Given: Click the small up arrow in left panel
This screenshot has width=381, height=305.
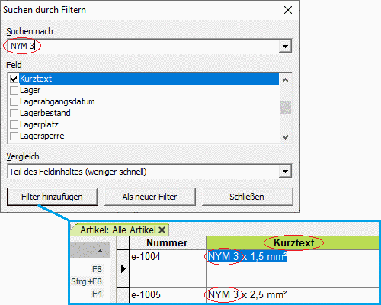Looking at the screenshot, I should 101,251.
